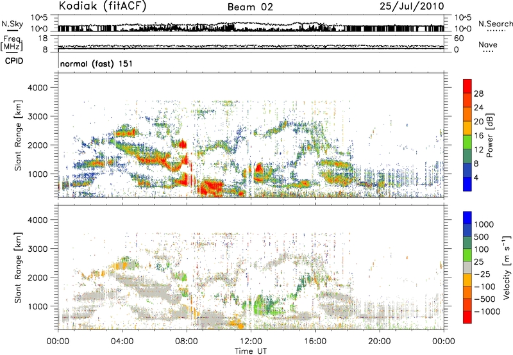Viewport: 513px width, 355px height.
Task: Click the "Time UT" axis title
Action: point(251,351)
